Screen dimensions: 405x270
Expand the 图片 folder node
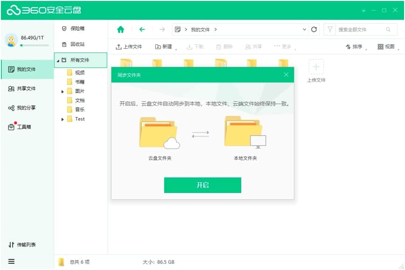(x=62, y=92)
